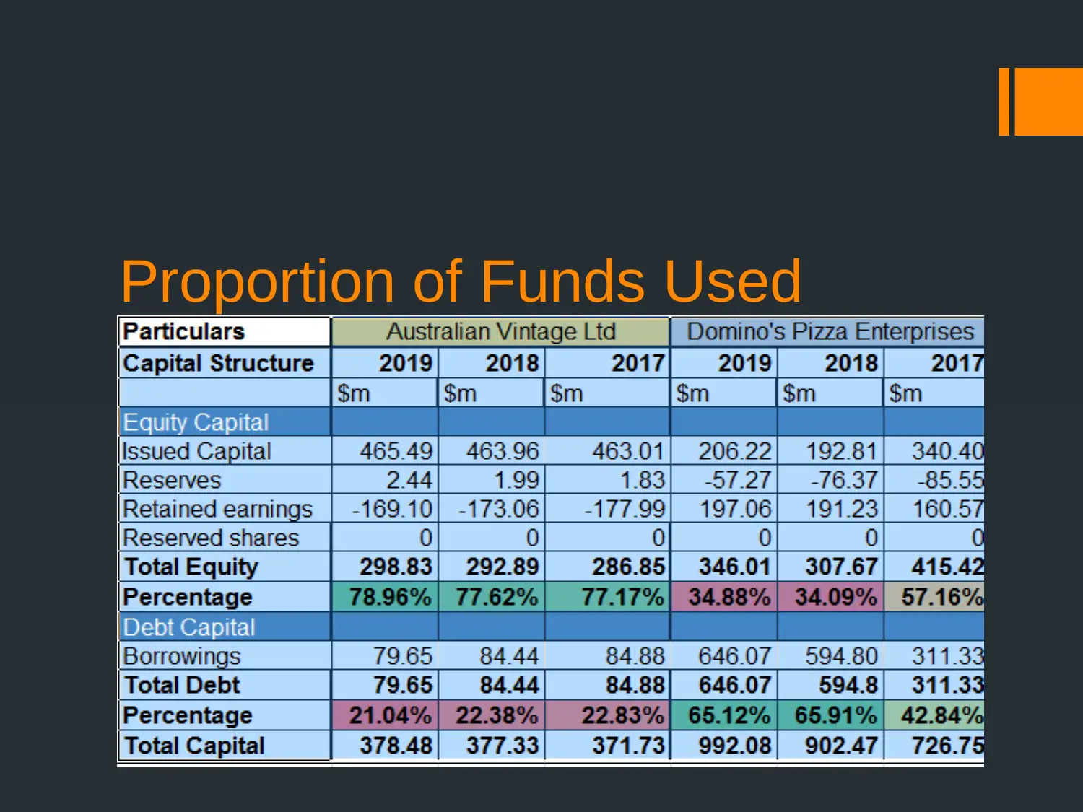Viewport: 1083px width, 812px height.
Task: Click the equity percentage cell 77.62%
Action: (492, 597)
